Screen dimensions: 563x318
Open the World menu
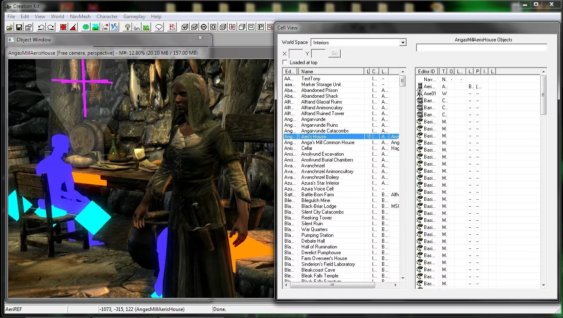[58, 17]
